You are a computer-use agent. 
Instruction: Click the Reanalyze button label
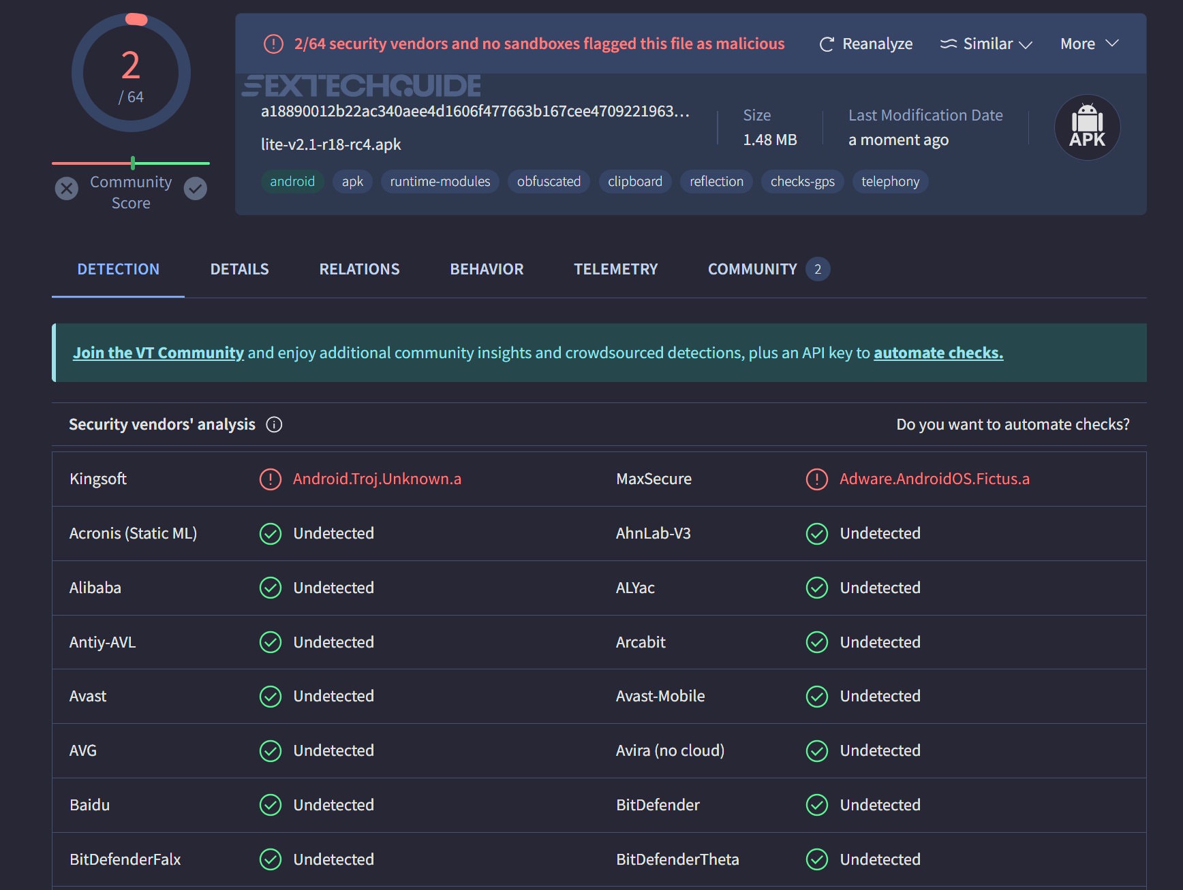tap(878, 44)
